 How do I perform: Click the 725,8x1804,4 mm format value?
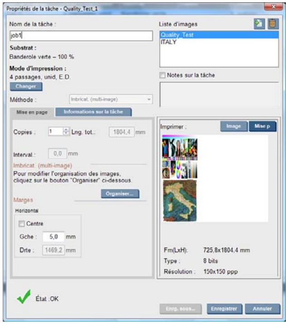click(227, 250)
